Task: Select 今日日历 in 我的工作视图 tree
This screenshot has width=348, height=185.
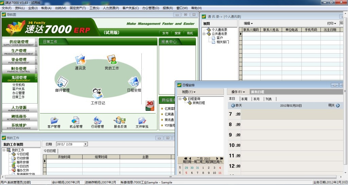Action: pos(23,166)
